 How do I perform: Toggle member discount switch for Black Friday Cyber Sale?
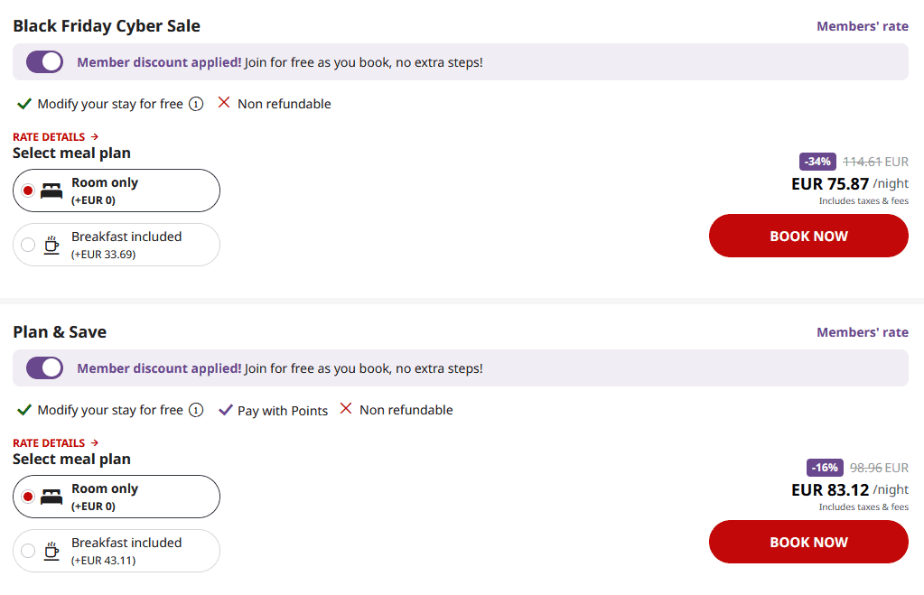(x=44, y=62)
